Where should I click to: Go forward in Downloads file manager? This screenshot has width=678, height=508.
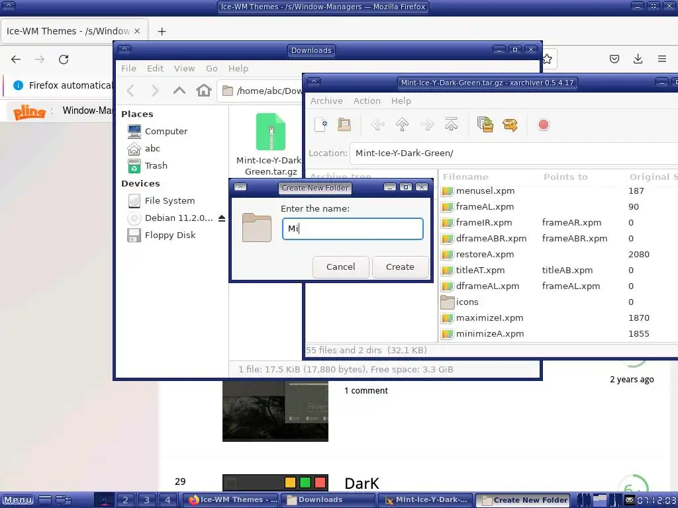pyautogui.click(x=155, y=91)
